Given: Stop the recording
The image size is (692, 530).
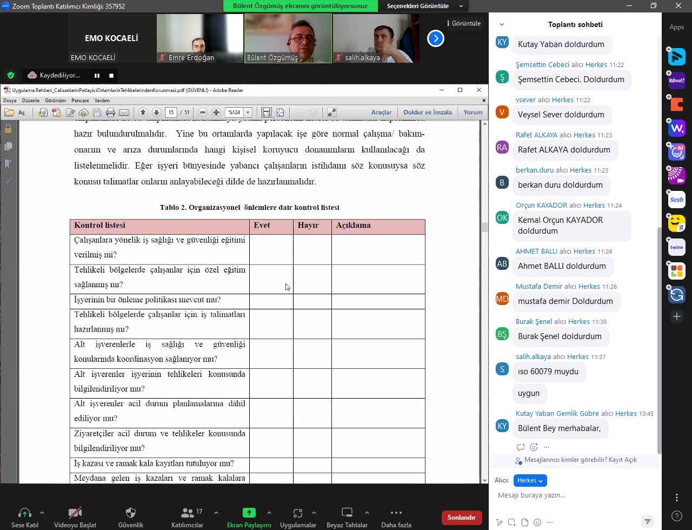Looking at the screenshot, I should (x=111, y=76).
